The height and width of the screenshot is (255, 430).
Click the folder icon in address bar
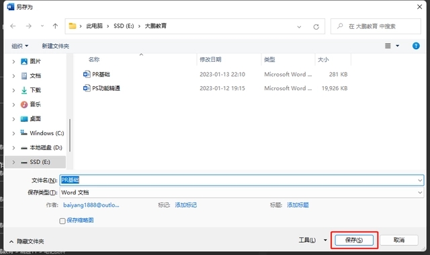coord(73,26)
